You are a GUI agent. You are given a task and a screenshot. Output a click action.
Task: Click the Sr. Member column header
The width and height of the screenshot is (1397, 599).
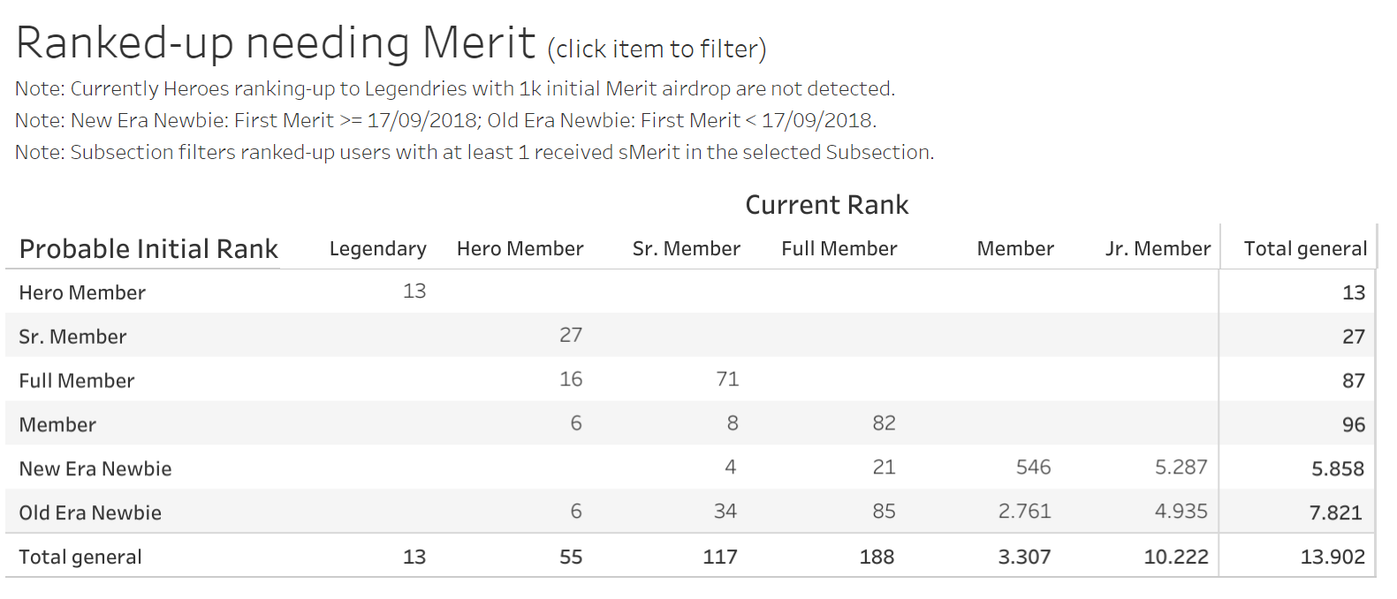pyautogui.click(x=686, y=249)
